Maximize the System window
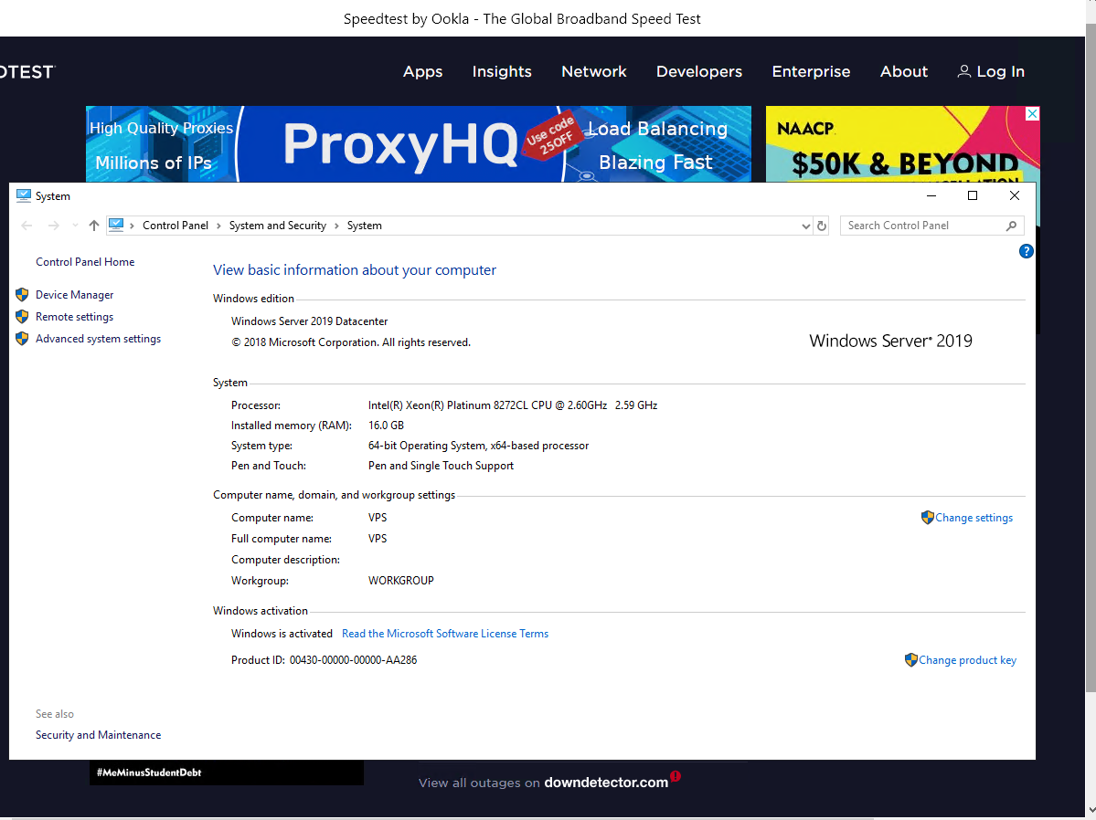The image size is (1096, 820). (973, 195)
